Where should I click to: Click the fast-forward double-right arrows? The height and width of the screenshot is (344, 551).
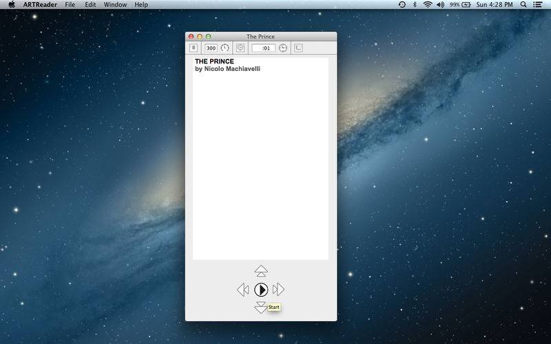coord(278,290)
